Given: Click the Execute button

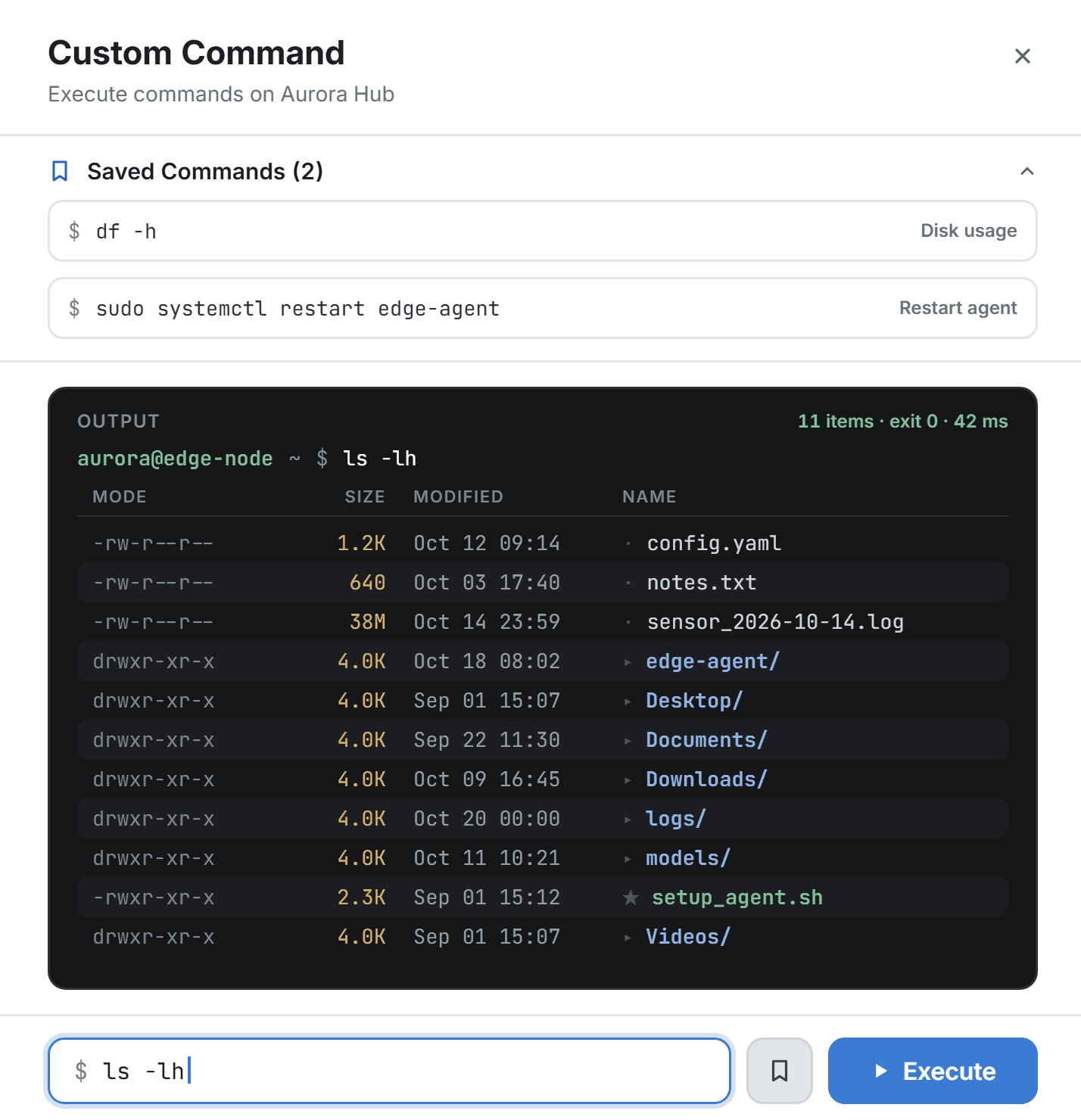Looking at the screenshot, I should tap(933, 1071).
